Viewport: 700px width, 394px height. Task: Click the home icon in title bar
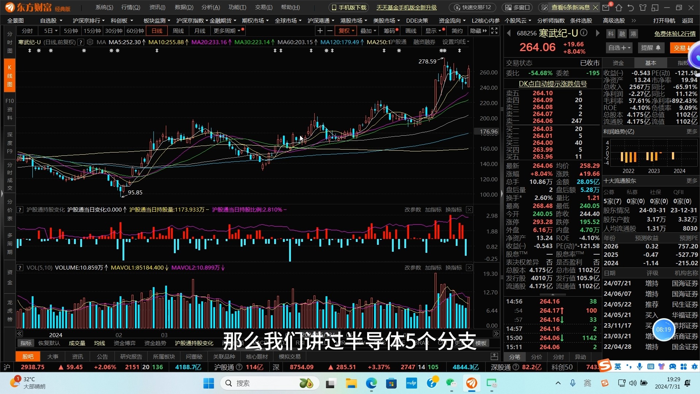click(x=619, y=7)
